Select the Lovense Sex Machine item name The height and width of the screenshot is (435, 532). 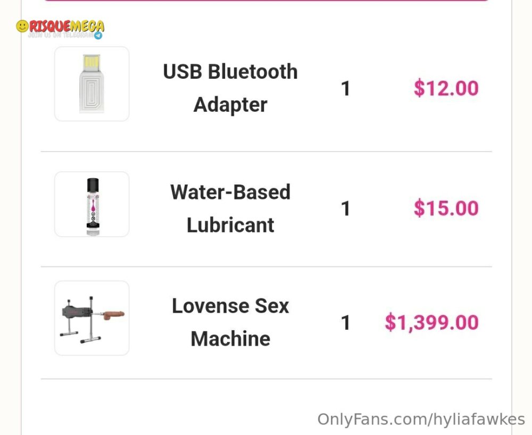[230, 322]
